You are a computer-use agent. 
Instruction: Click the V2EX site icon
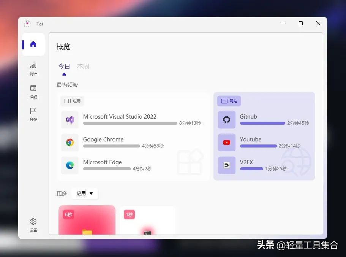coord(227,165)
